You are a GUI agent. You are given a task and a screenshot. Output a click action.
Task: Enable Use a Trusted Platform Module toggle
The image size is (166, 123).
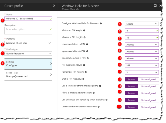tap(131, 86)
